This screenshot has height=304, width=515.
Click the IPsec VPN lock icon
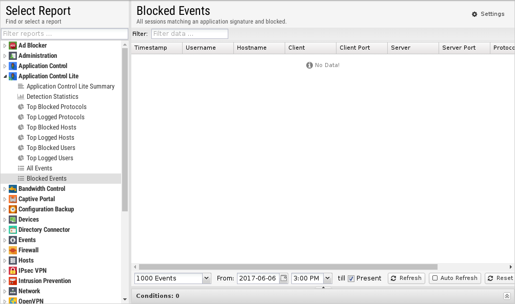point(13,271)
